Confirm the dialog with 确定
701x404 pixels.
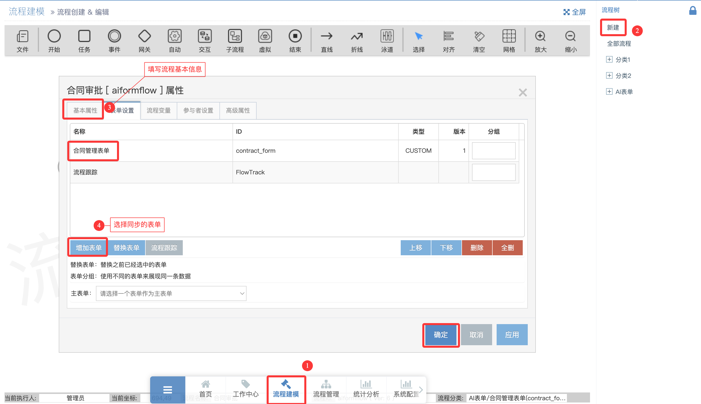(x=441, y=335)
